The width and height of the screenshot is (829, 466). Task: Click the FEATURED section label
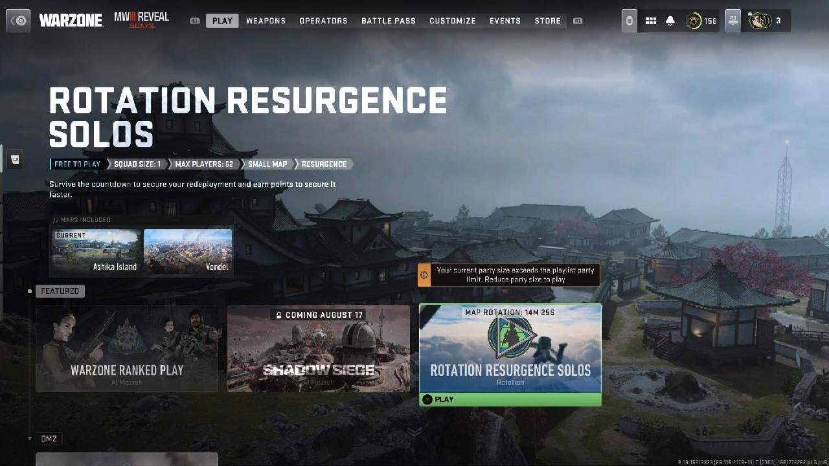tap(60, 291)
